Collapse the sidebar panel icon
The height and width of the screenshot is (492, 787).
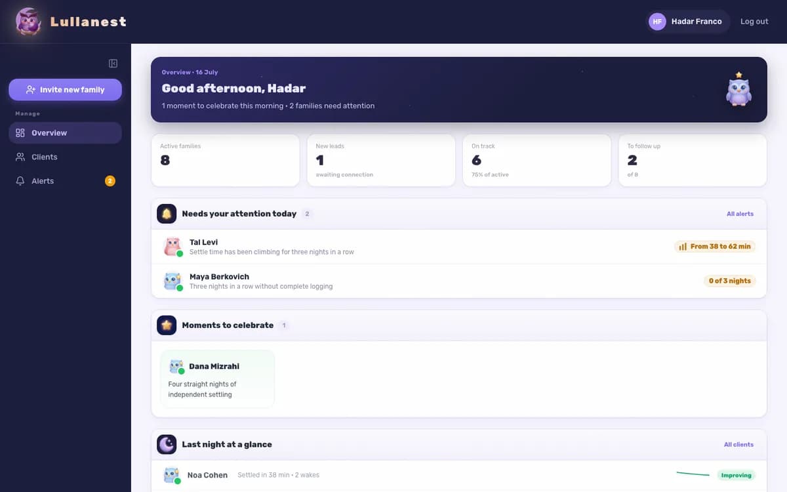pos(113,64)
